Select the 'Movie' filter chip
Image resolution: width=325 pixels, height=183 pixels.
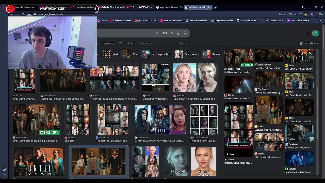[111, 54]
